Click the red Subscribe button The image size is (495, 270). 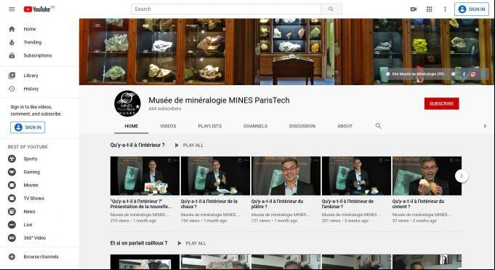441,103
